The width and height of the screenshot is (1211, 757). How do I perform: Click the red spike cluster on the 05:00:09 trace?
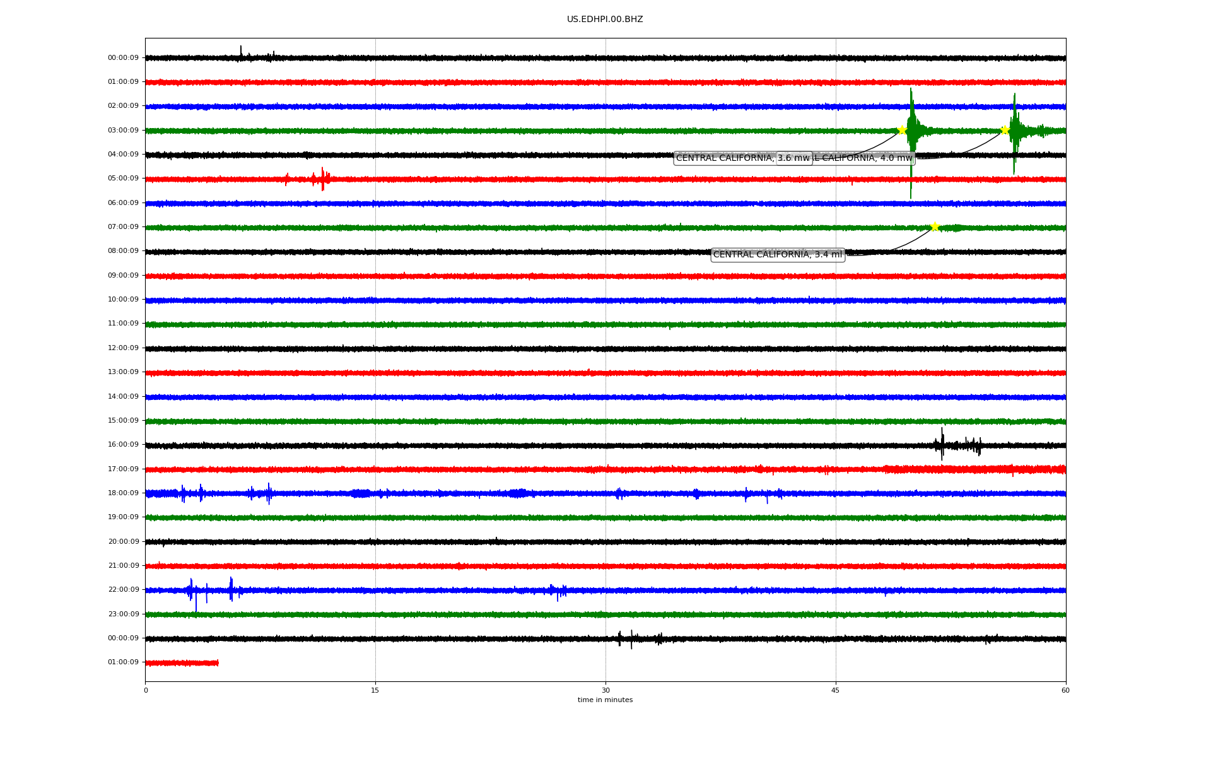[x=322, y=179]
